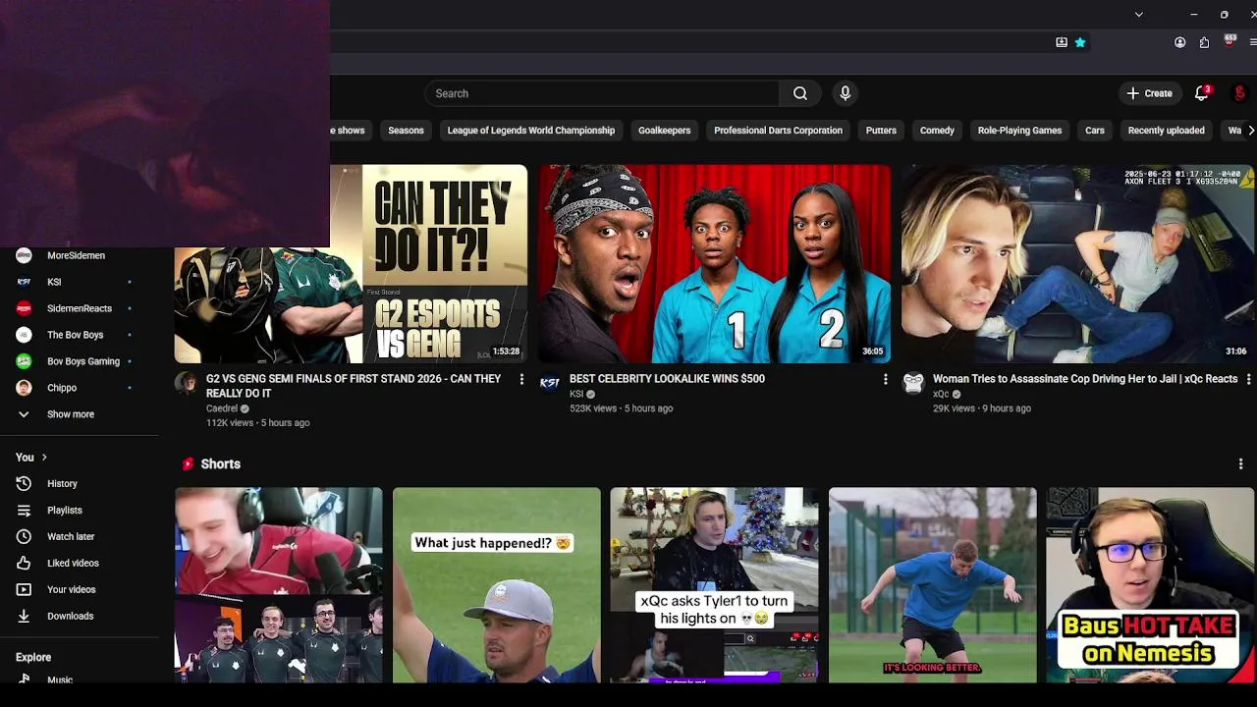Open Woman Tries to Assassinate Cop title
This screenshot has height=707, width=1257.
coord(1085,379)
